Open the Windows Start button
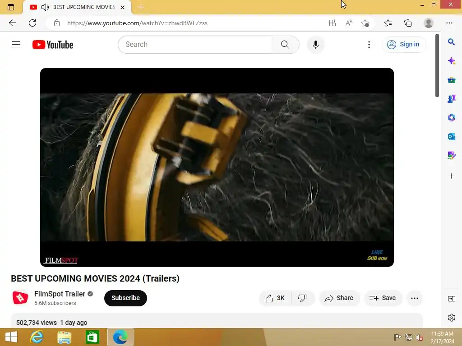462x346 pixels. pyautogui.click(x=11, y=337)
